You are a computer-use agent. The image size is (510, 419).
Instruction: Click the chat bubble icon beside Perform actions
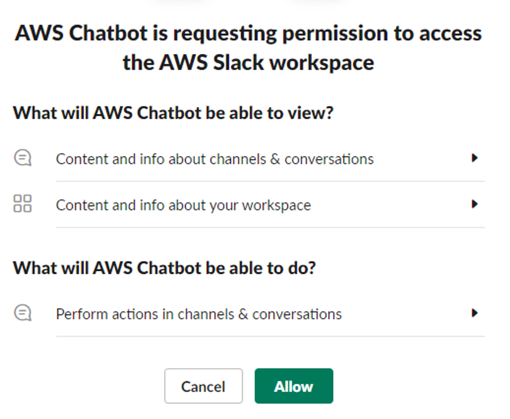[23, 313]
